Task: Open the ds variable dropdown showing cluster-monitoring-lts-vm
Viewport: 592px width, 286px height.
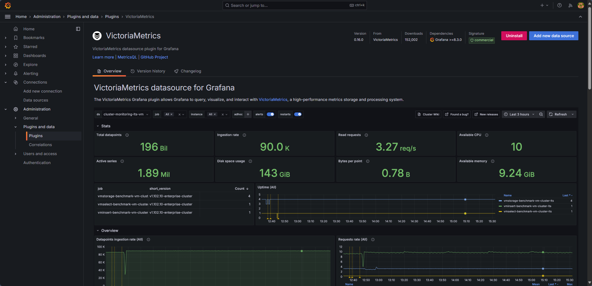Action: pos(125,114)
